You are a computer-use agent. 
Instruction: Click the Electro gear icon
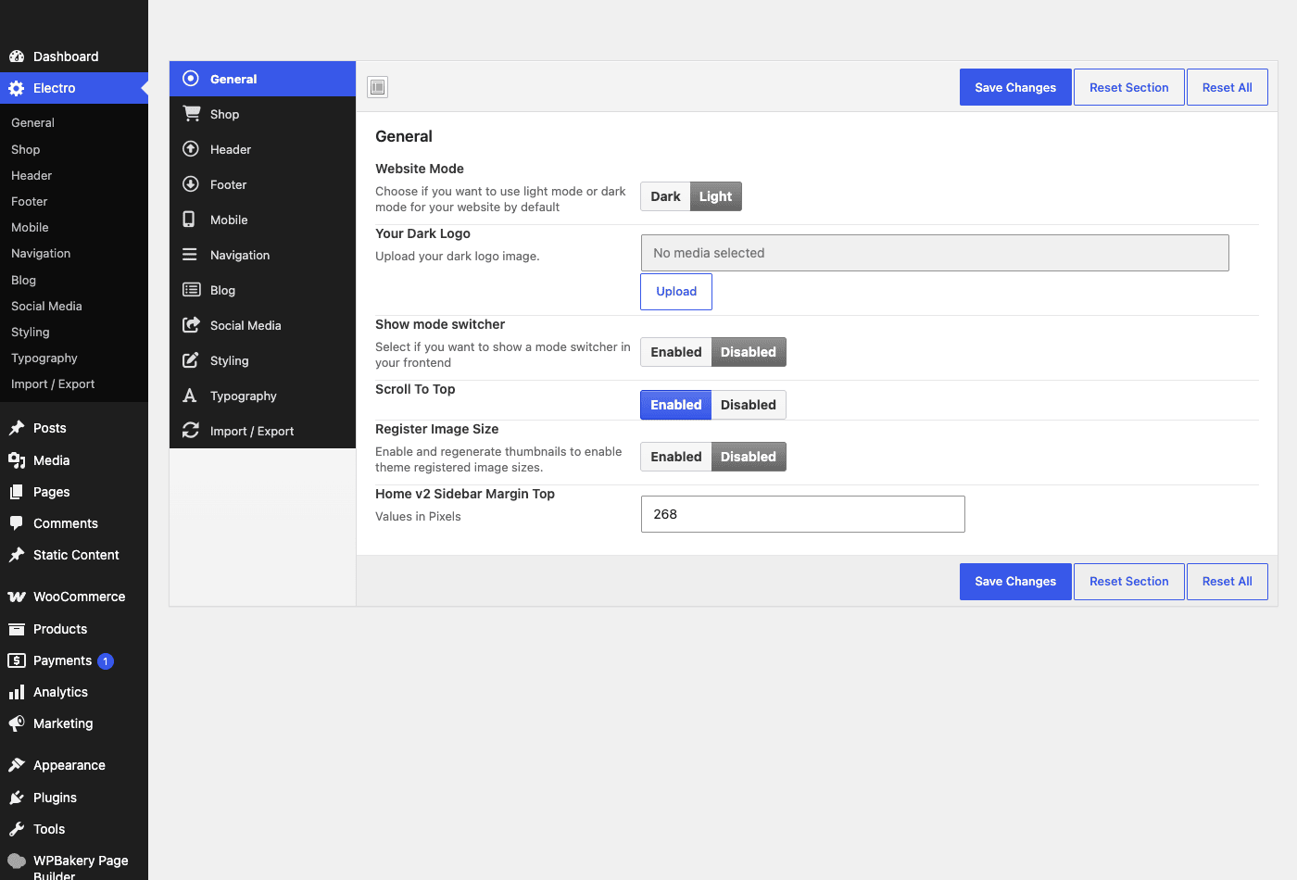point(17,88)
